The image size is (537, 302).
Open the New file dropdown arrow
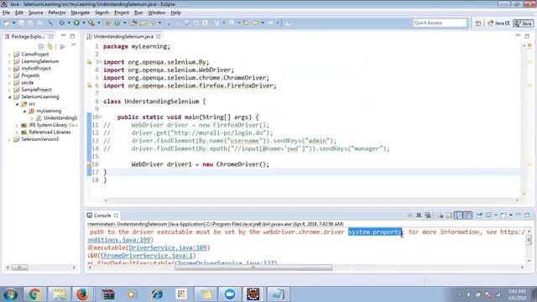click(13, 23)
